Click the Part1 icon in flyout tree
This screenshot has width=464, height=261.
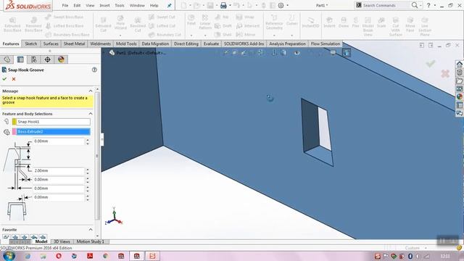pyautogui.click(x=112, y=53)
